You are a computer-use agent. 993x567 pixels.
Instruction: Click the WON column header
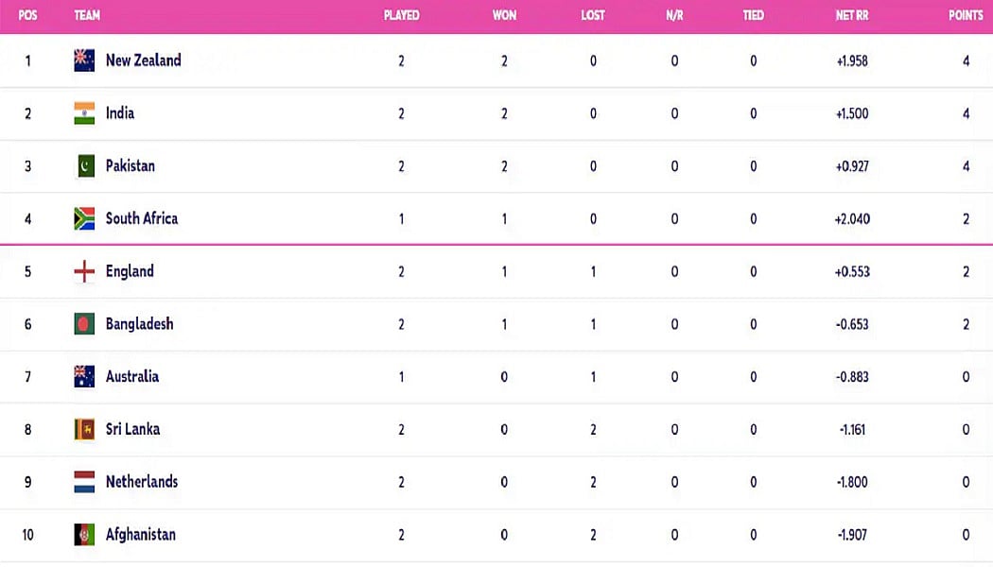pos(504,15)
